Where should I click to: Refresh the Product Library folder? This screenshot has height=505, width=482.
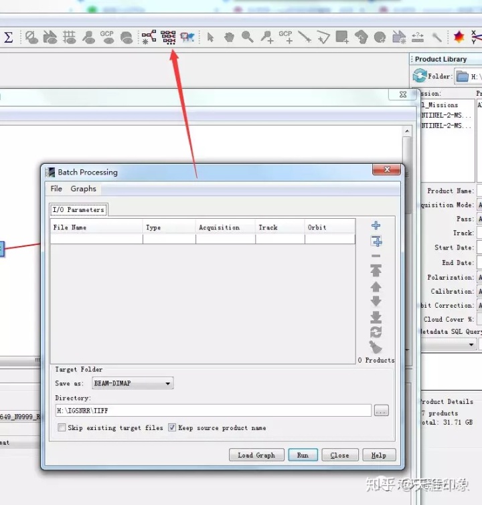coord(420,76)
